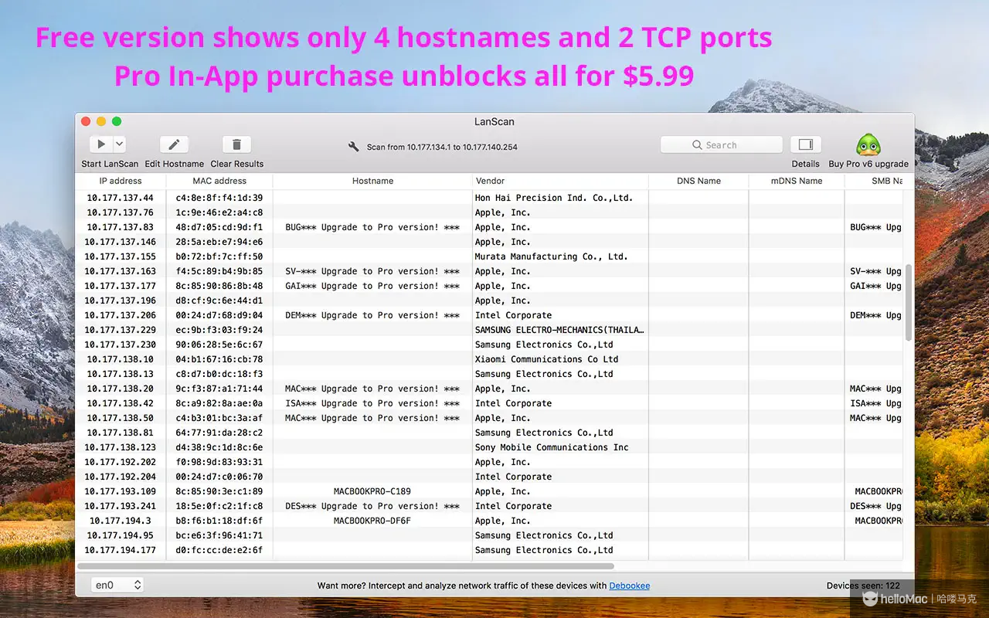The height and width of the screenshot is (618, 989).
Task: Click the GAI*** Upgrade to Pro hostname cell
Action: point(372,286)
